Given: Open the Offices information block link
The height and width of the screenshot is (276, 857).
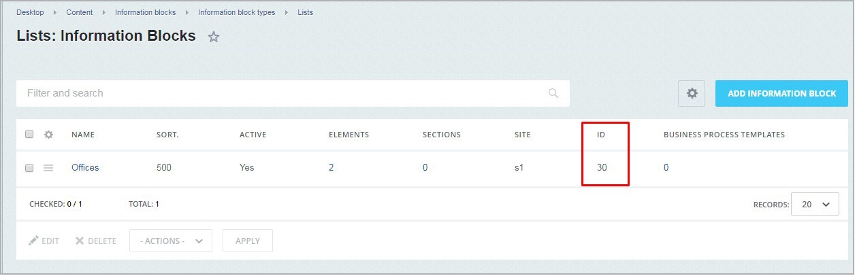Looking at the screenshot, I should (x=85, y=167).
